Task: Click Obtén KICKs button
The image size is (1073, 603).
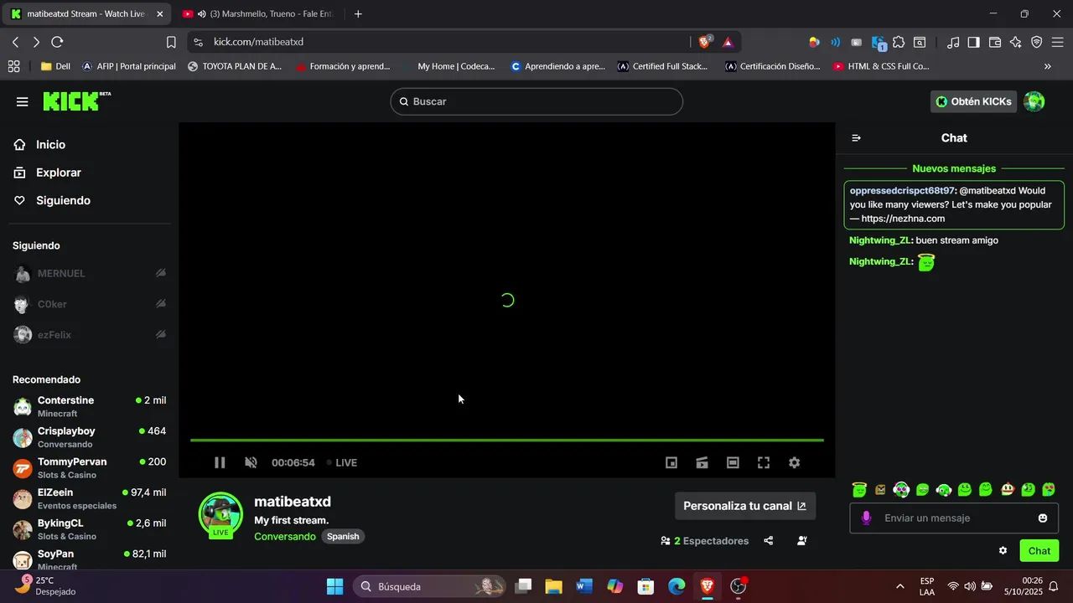Action: [973, 101]
